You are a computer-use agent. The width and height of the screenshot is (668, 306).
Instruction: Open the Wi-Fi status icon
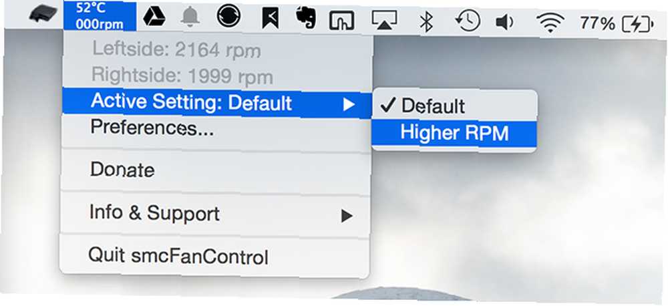coord(550,23)
